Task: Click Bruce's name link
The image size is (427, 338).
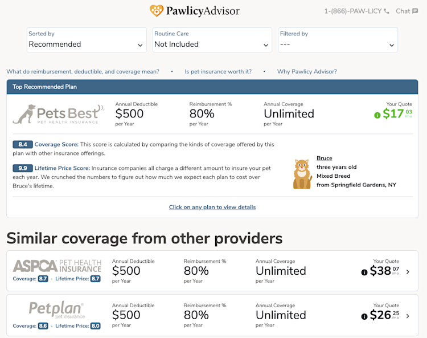Action: pos(325,158)
